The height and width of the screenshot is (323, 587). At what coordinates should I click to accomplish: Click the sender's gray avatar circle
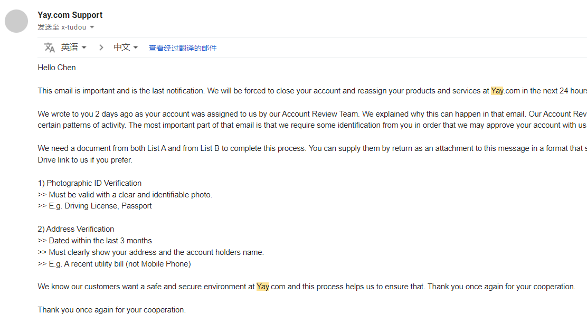click(x=16, y=21)
